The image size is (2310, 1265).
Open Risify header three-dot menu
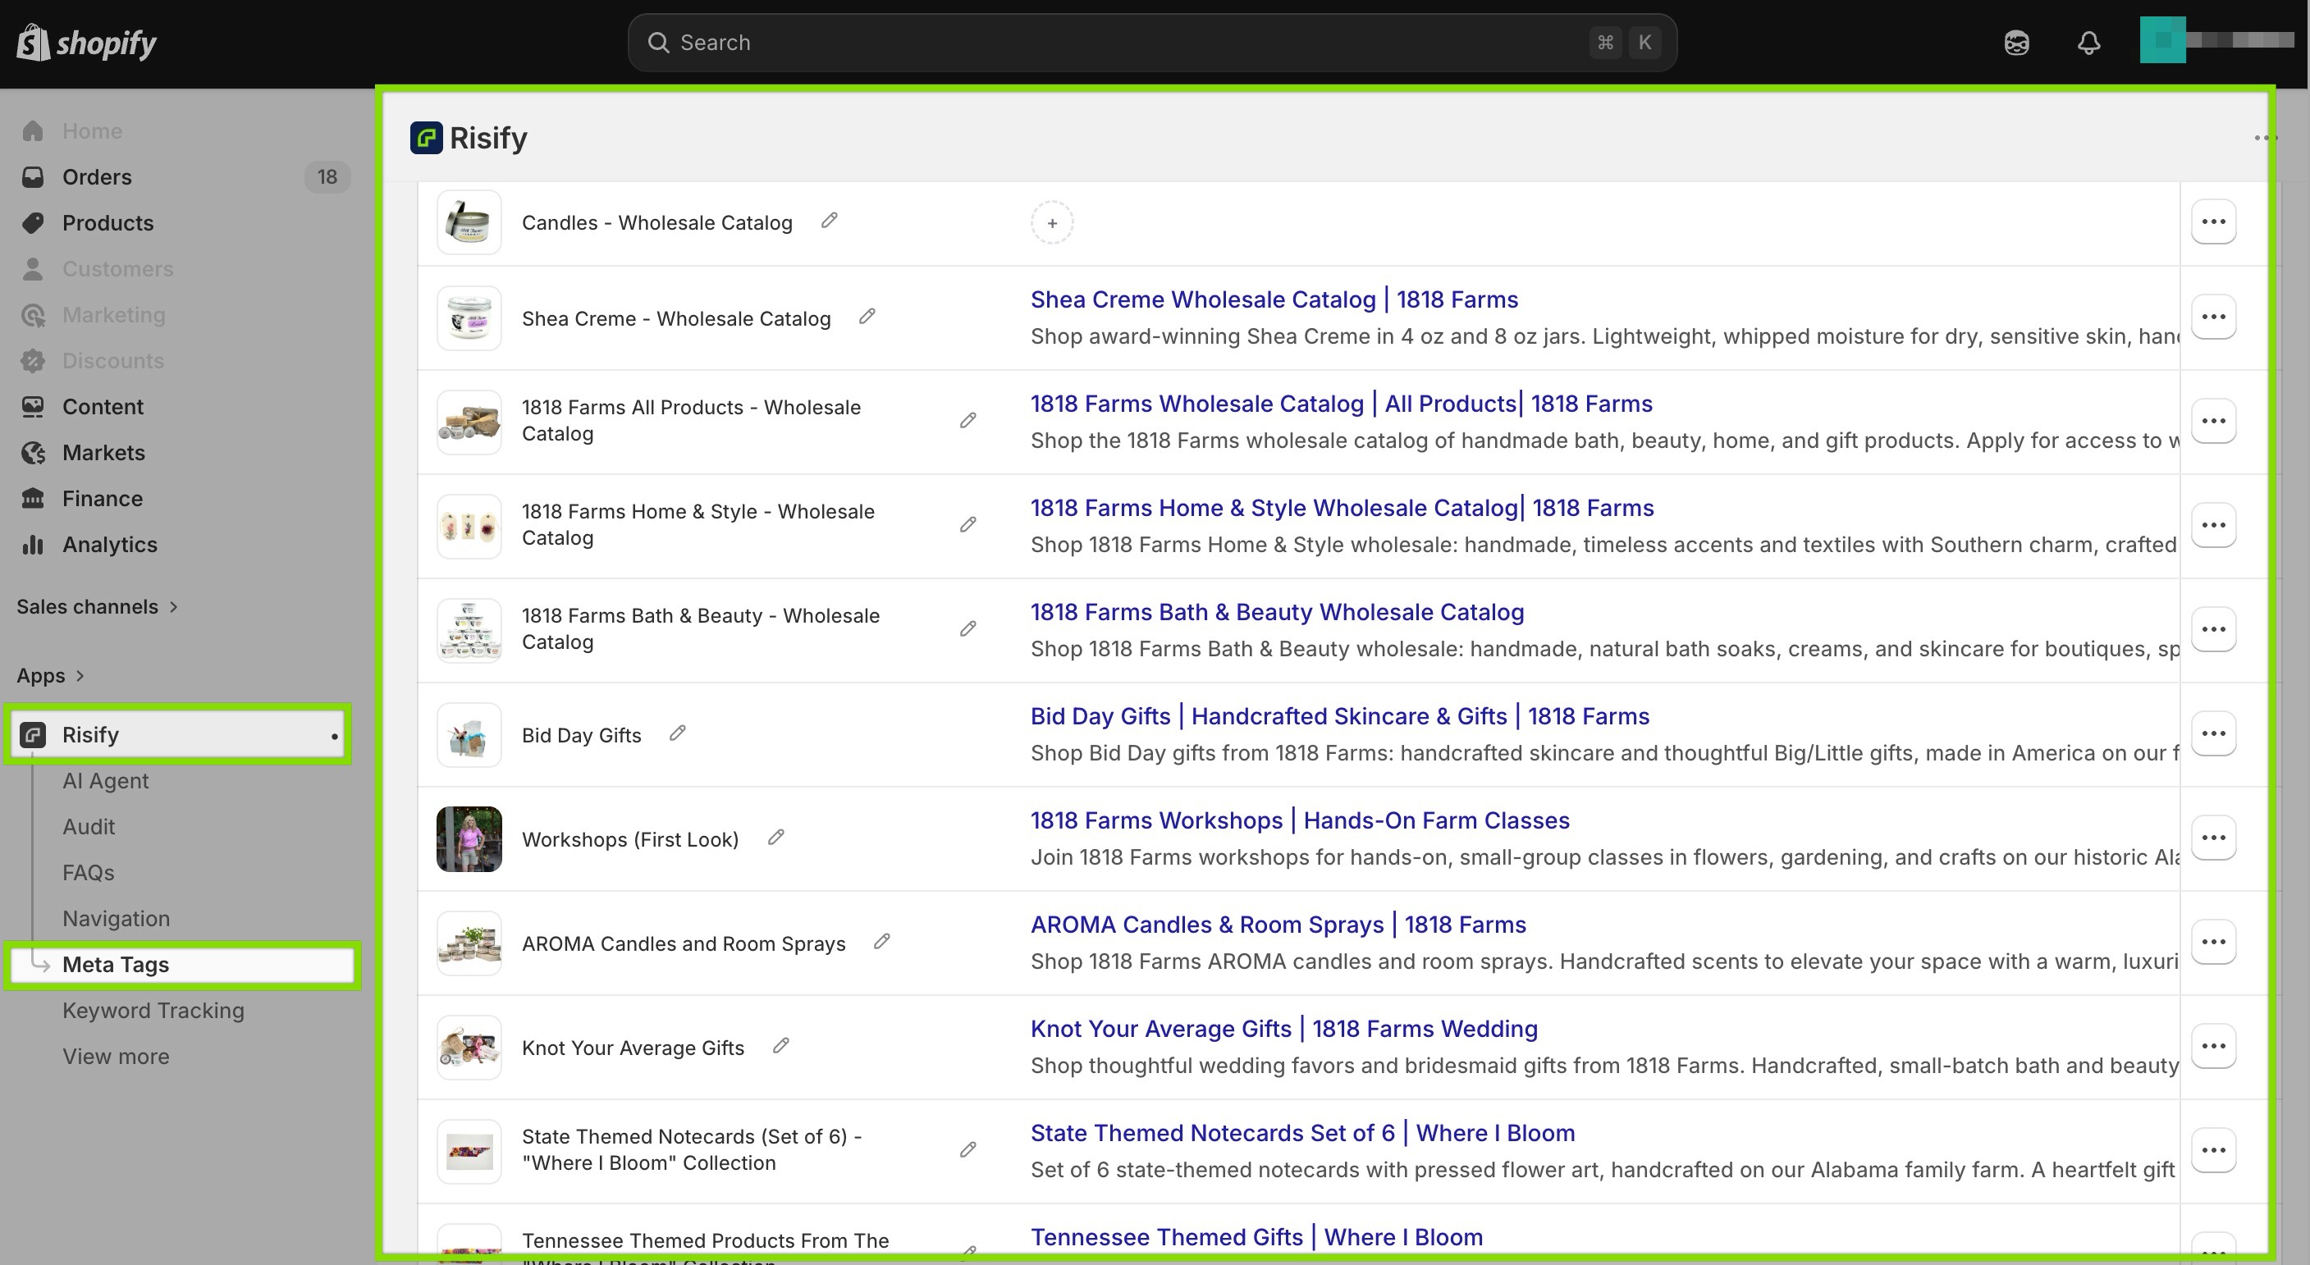click(2263, 138)
